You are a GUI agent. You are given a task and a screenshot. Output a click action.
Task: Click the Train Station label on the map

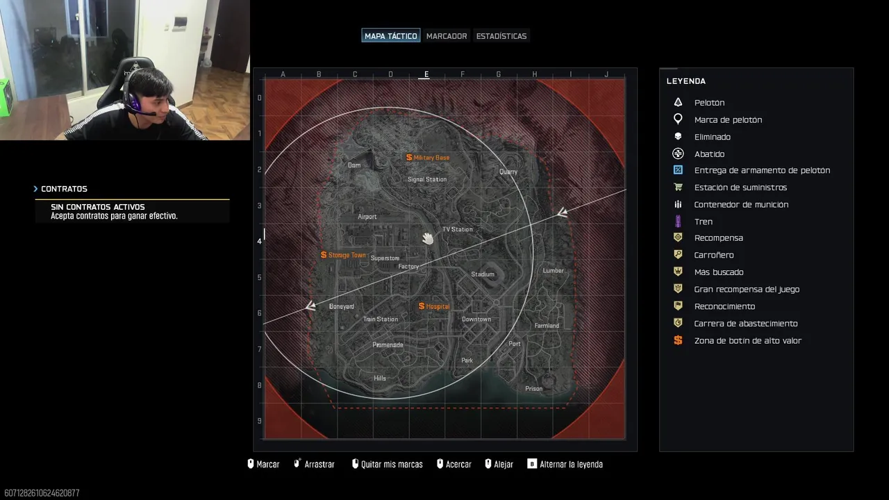click(381, 319)
